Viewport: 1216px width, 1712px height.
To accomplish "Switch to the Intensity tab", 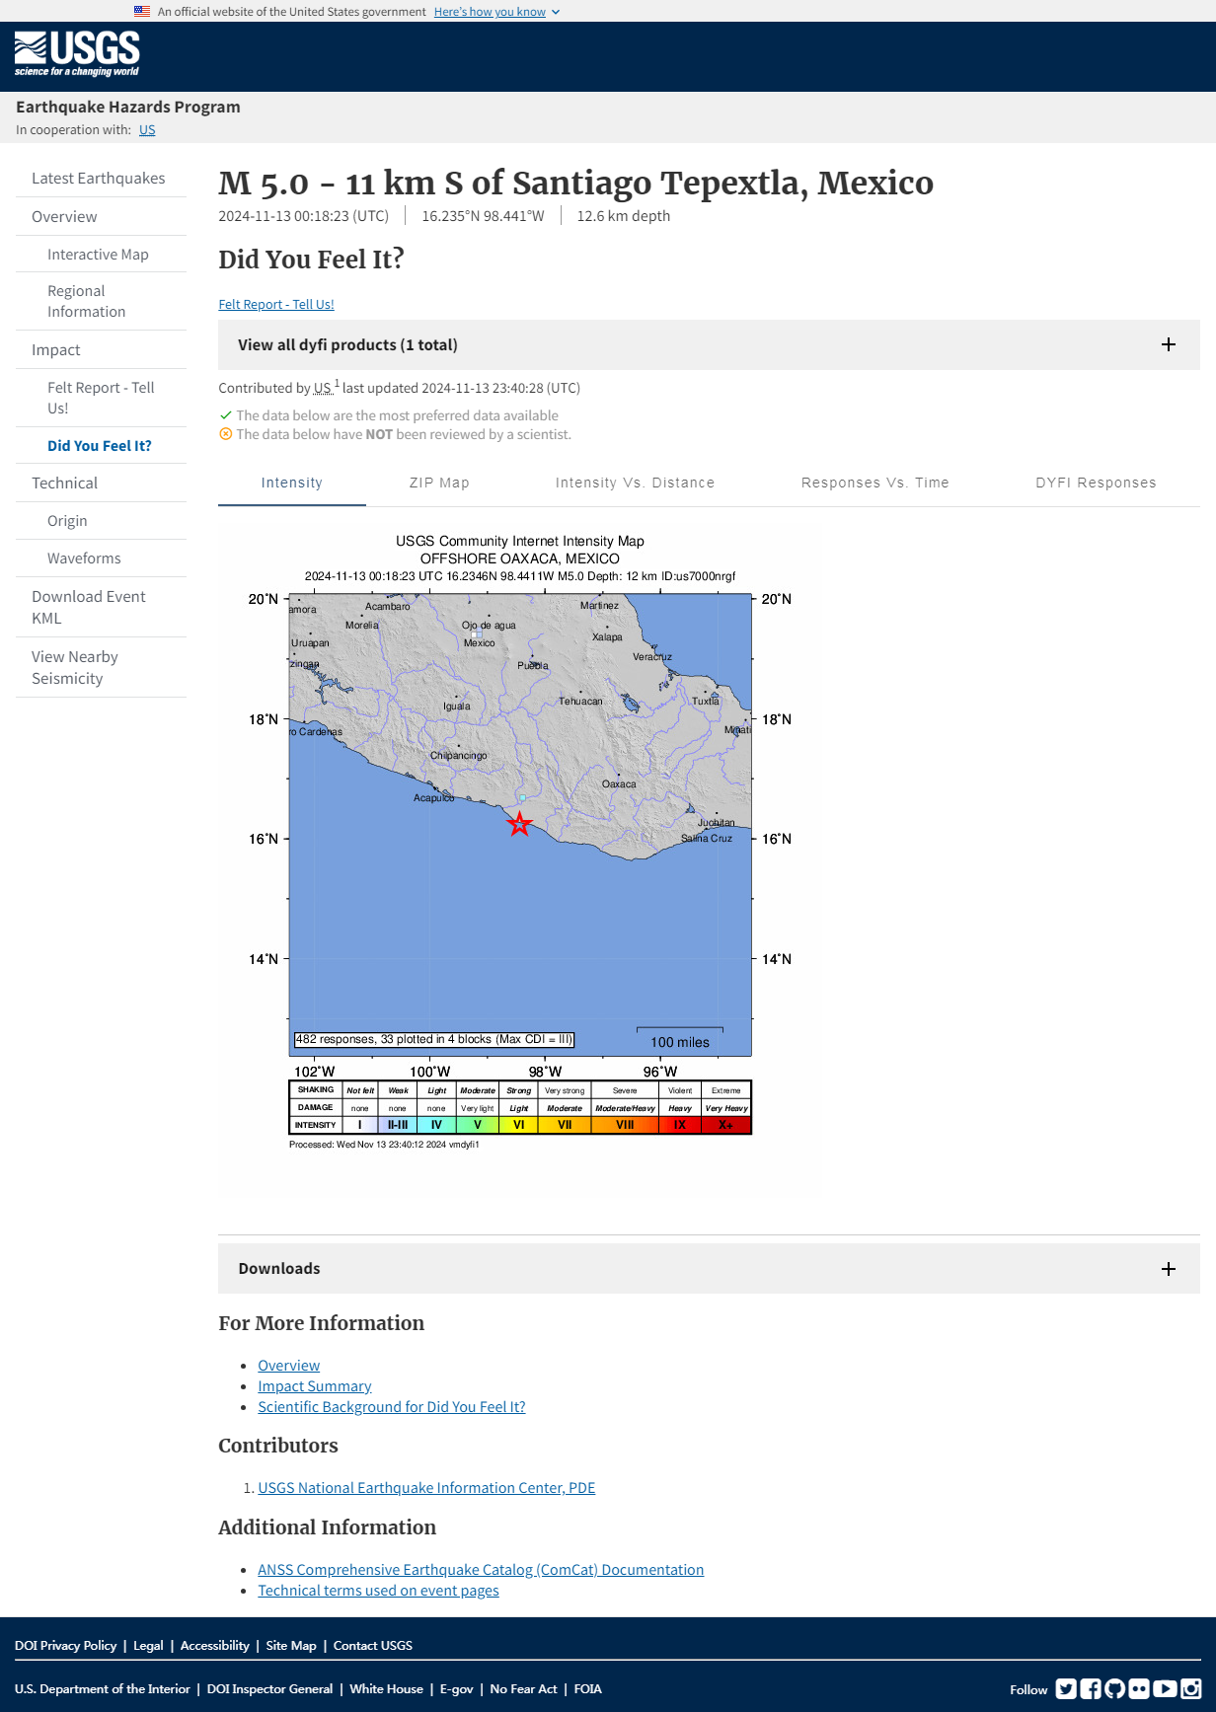I will (x=292, y=483).
